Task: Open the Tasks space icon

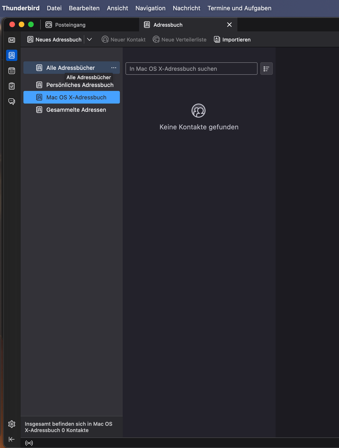Action: point(12,86)
